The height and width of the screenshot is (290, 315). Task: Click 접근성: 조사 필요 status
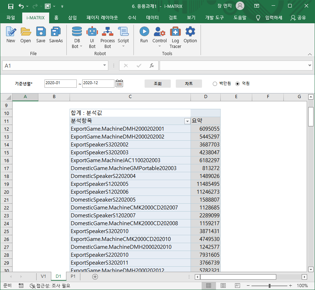pos(50,286)
